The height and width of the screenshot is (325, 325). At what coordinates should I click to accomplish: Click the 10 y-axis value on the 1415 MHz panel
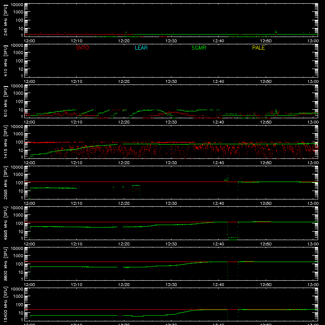pyautogui.click(x=21, y=150)
